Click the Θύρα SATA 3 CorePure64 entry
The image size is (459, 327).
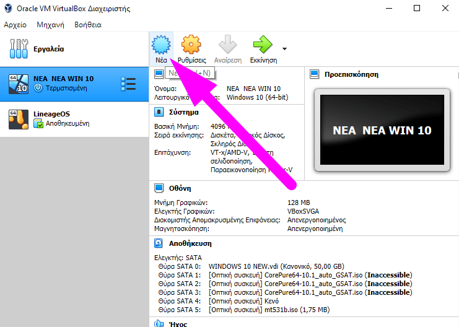[x=310, y=292]
